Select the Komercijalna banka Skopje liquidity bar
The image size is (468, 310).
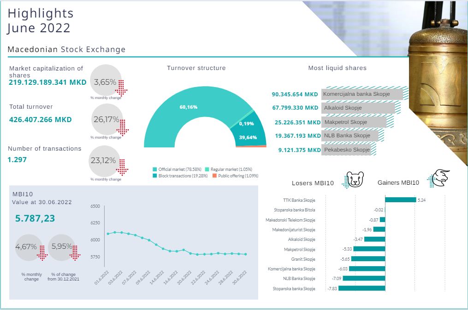[362, 94]
